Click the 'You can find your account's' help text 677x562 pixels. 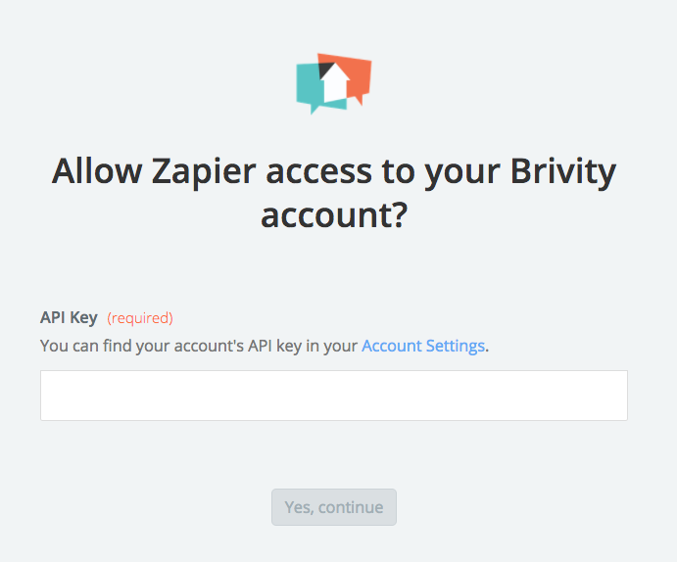(142, 346)
